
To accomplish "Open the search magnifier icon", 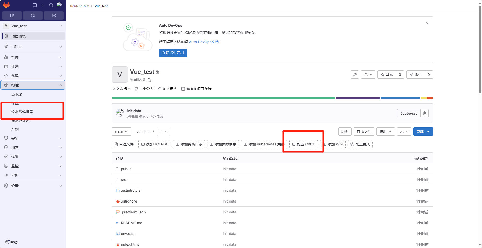I will 51,5.
